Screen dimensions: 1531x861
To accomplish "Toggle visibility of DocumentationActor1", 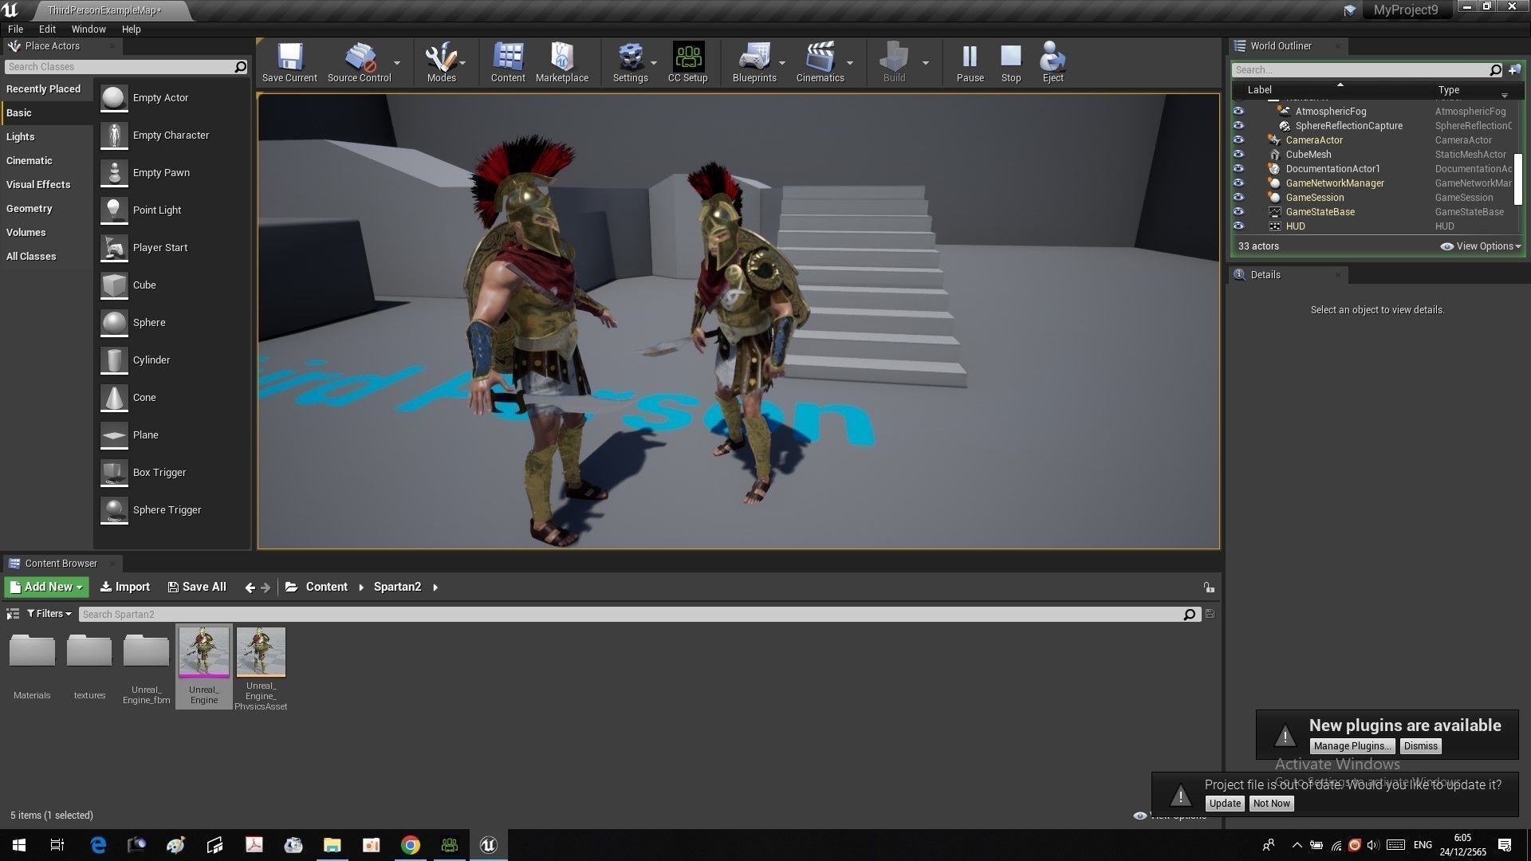I will (x=1238, y=169).
